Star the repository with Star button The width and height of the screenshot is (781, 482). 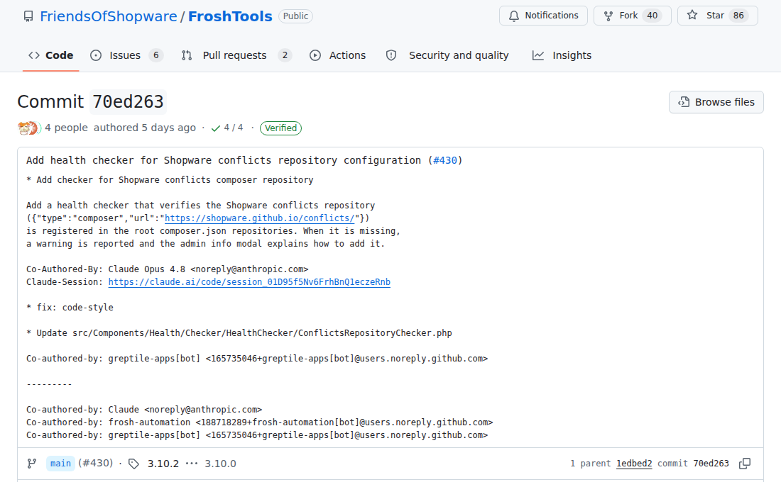click(717, 16)
